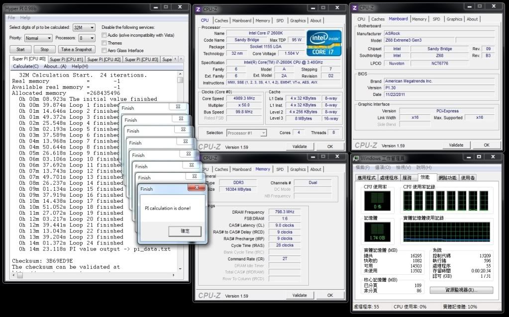
Task: Click the Take a Snapshot button
Action: pyautogui.click(x=77, y=49)
